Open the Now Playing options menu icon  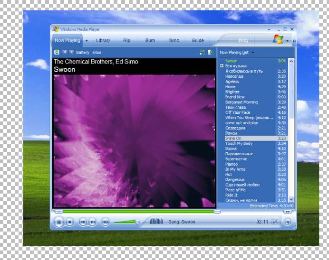tap(57, 52)
